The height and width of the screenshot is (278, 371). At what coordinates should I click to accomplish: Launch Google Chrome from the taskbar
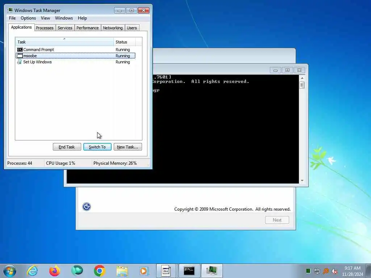99,271
